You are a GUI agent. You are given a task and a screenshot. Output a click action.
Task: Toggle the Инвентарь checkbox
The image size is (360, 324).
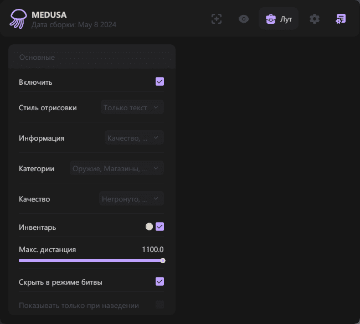tap(160, 227)
